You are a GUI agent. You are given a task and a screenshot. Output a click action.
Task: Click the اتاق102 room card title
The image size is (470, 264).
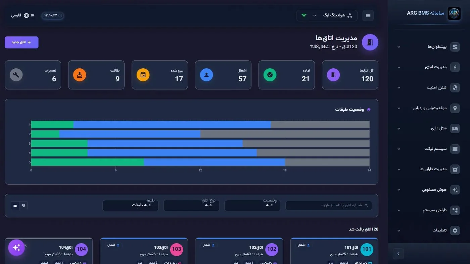pos(256,248)
